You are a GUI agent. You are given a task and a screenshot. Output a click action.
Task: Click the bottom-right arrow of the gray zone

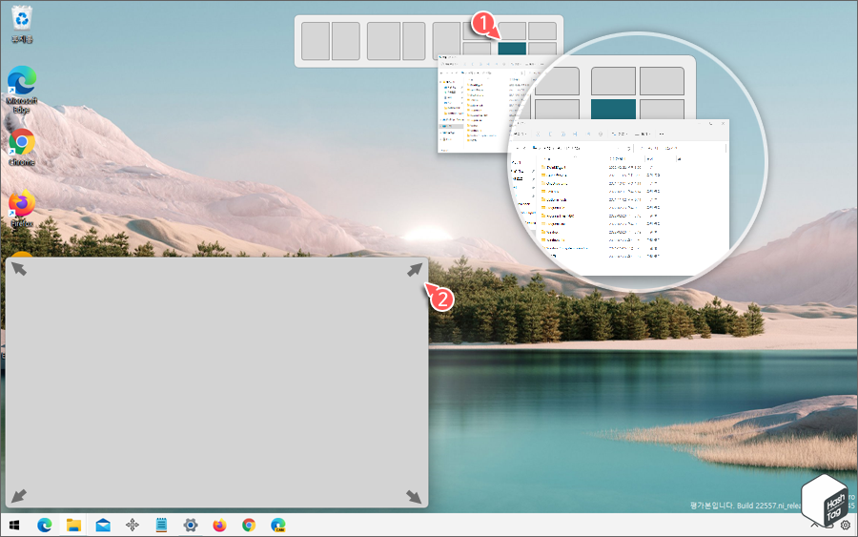coord(415,497)
